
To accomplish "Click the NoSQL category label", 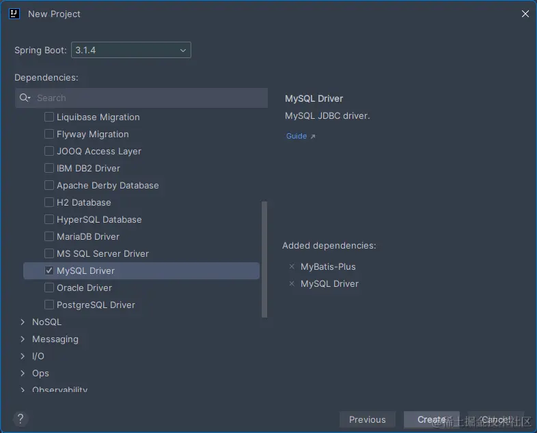I will (x=47, y=322).
